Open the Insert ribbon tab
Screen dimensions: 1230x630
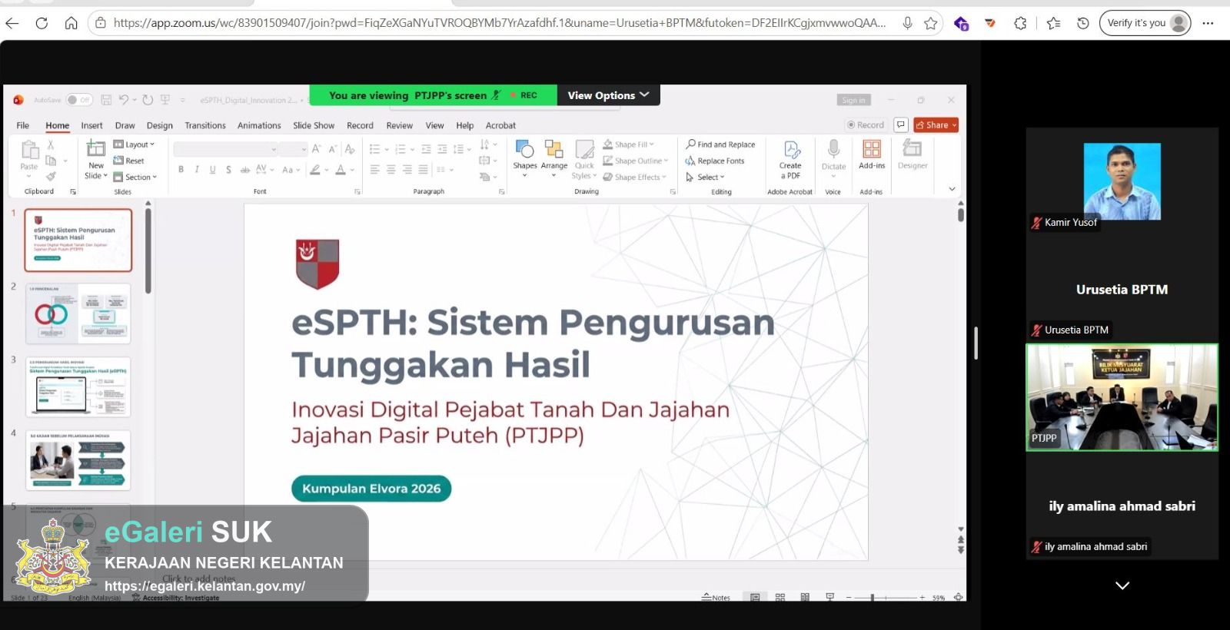pos(91,125)
